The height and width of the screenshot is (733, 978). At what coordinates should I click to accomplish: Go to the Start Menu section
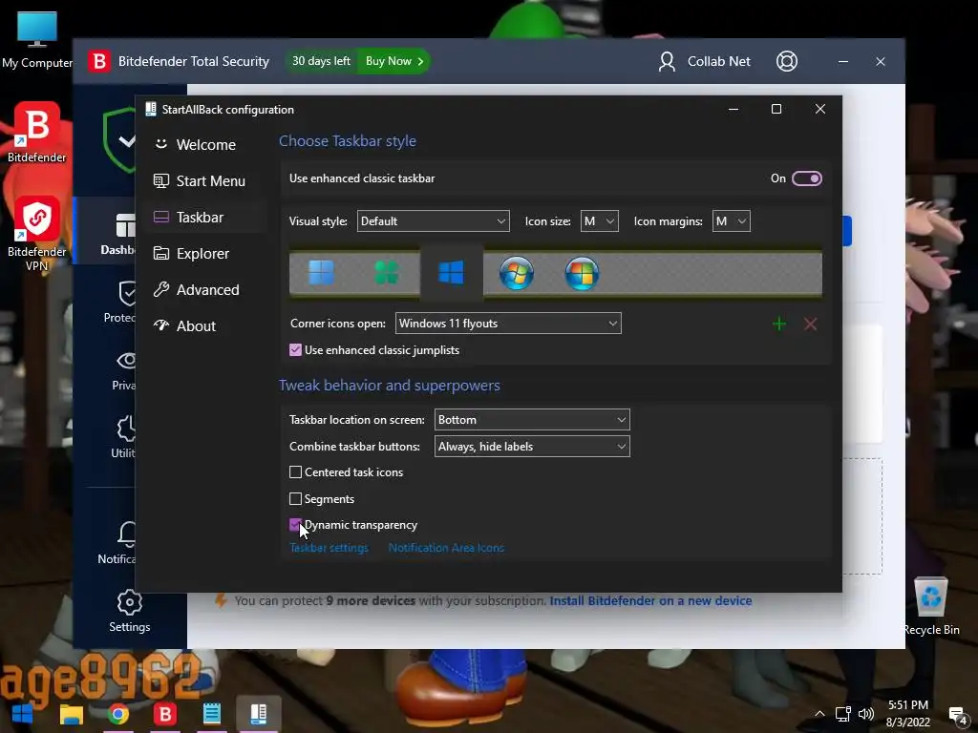pos(205,180)
